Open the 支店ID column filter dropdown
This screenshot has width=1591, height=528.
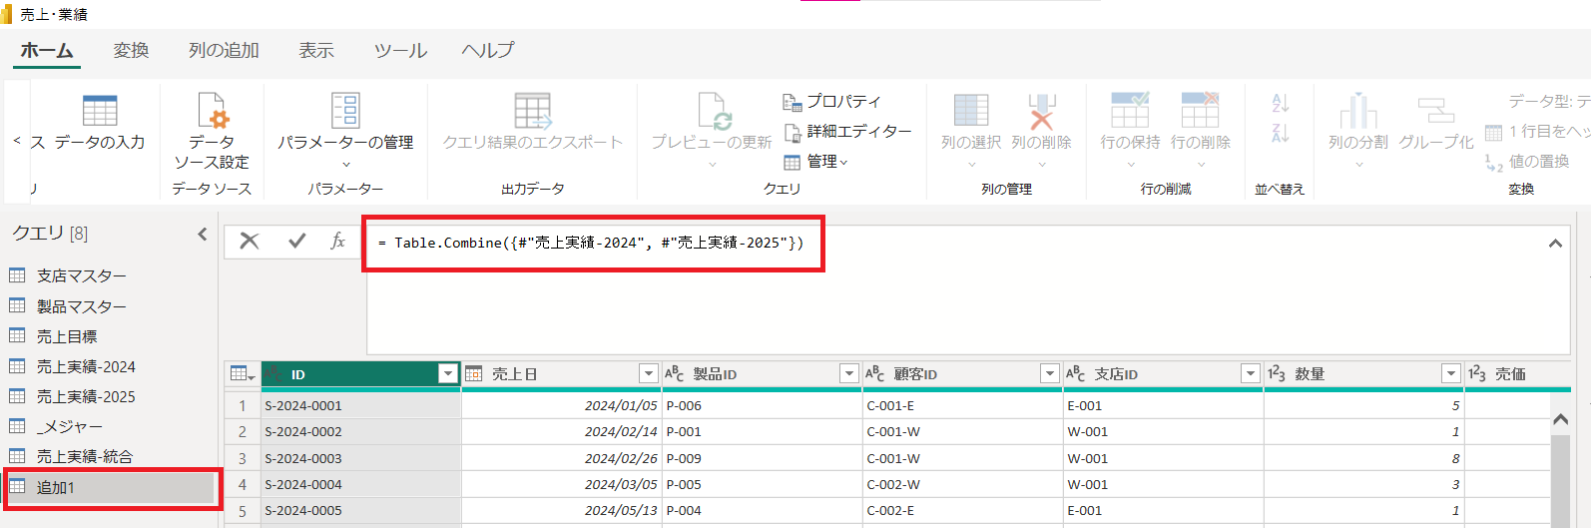(x=1251, y=373)
